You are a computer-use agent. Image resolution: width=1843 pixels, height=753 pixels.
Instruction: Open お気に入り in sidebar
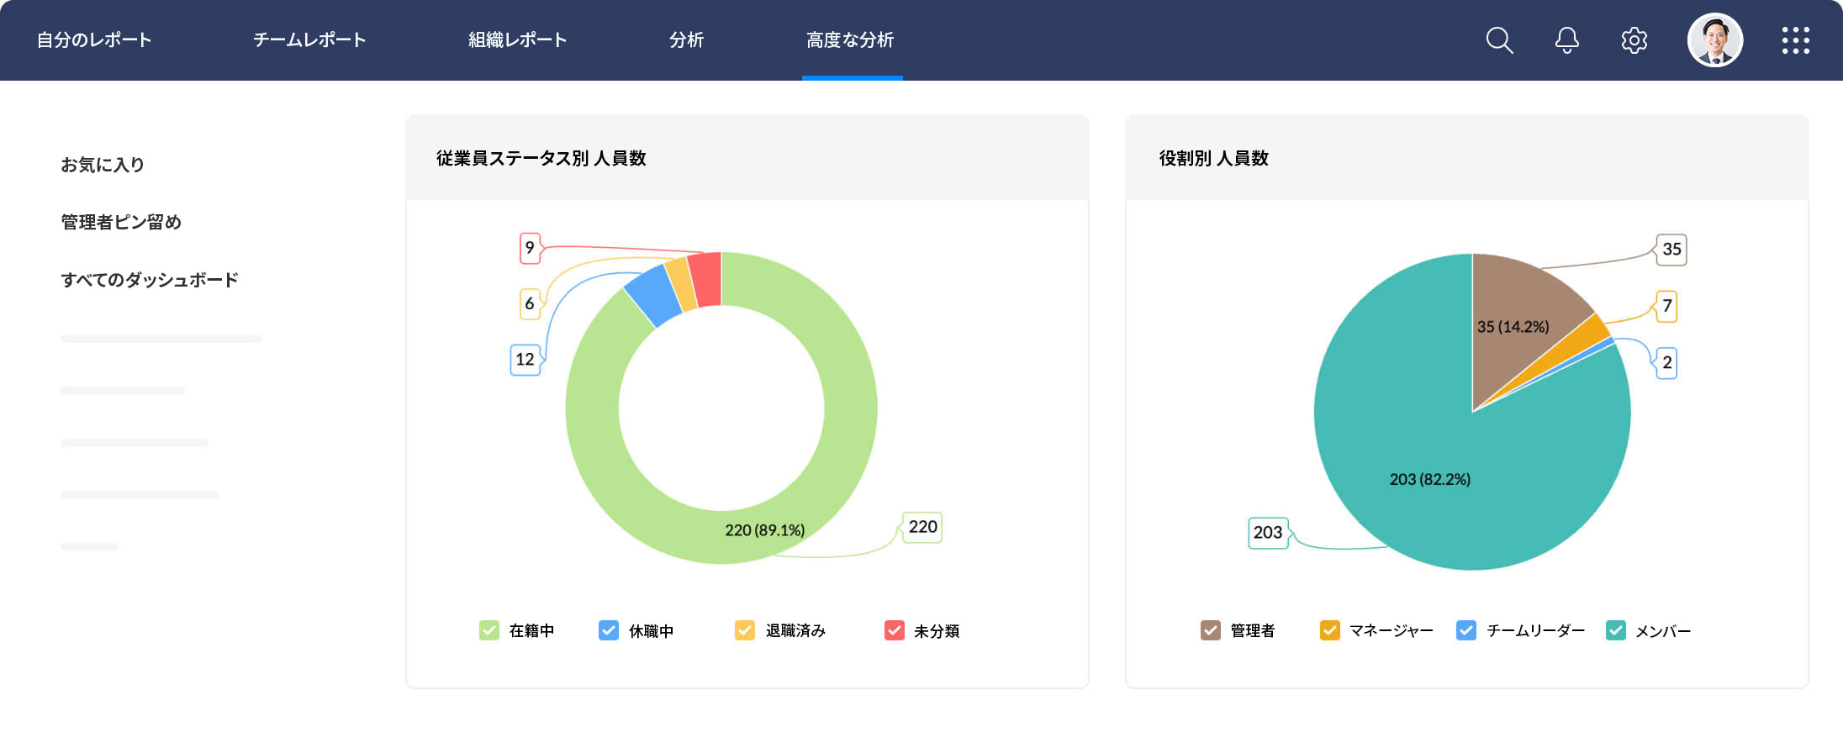(x=103, y=165)
